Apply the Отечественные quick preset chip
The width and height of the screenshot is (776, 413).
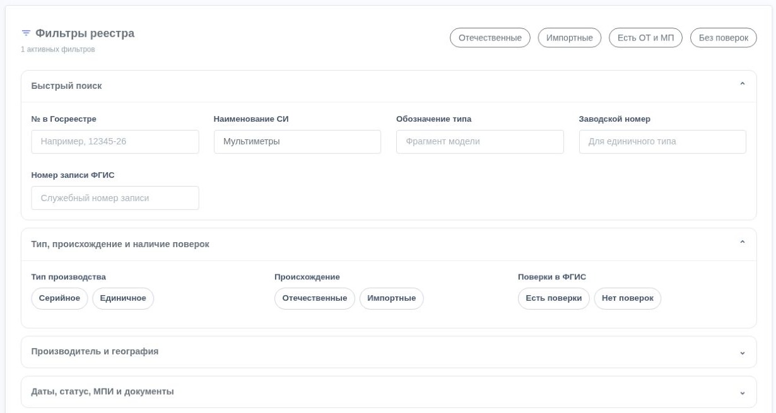click(490, 38)
